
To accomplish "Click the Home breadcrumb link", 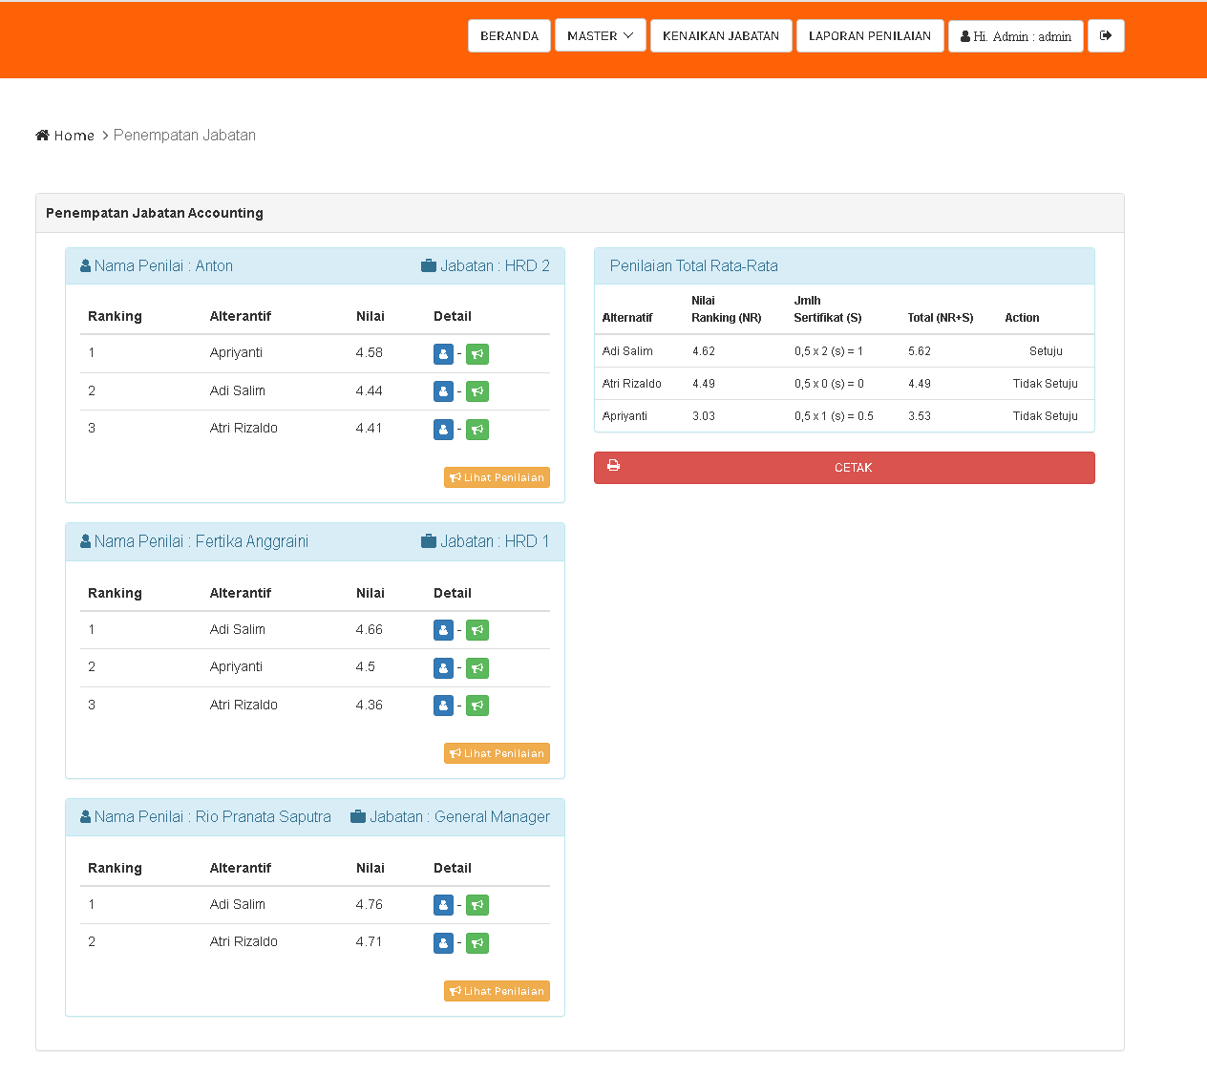I will pyautogui.click(x=73, y=136).
